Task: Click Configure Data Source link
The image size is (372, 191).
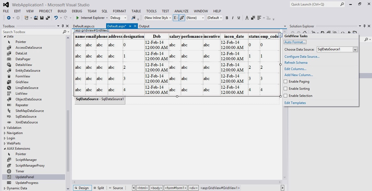Action: pos(302,57)
